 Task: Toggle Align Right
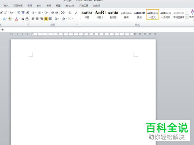(x=42, y=19)
